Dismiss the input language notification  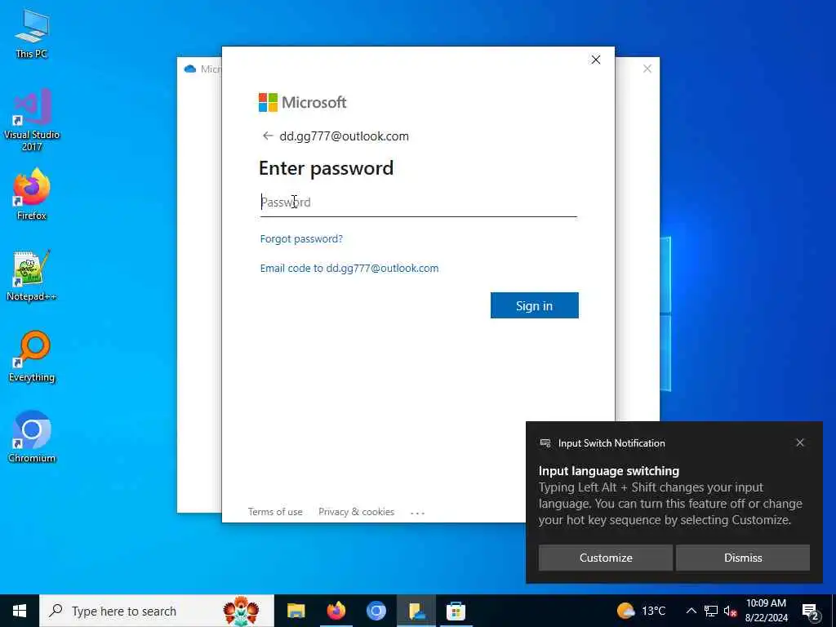click(743, 558)
